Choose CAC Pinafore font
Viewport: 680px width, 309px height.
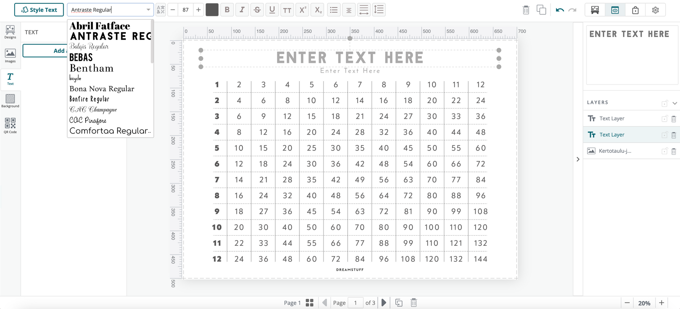point(88,120)
